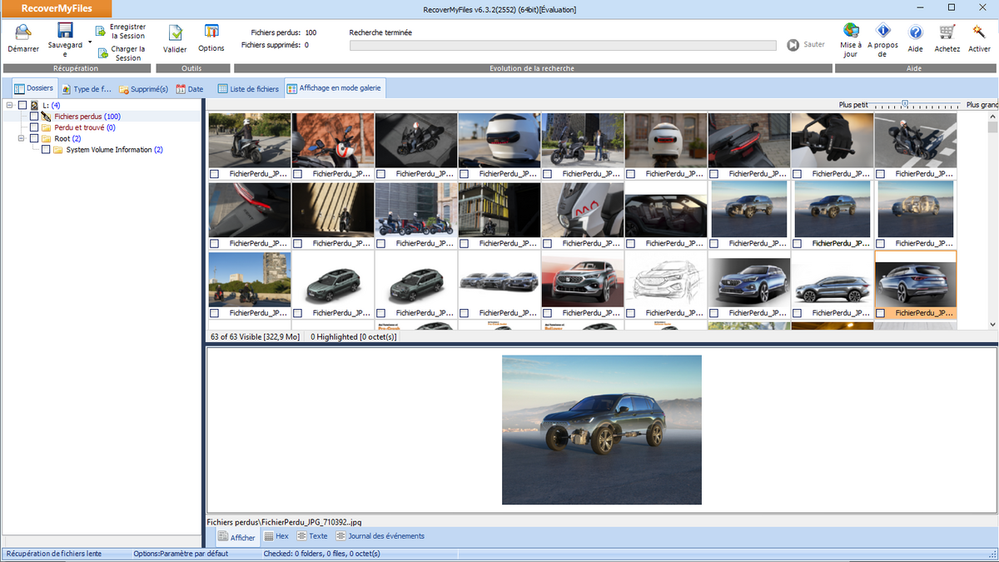
Task: Click Enregistrer la Session
Action: 120,32
